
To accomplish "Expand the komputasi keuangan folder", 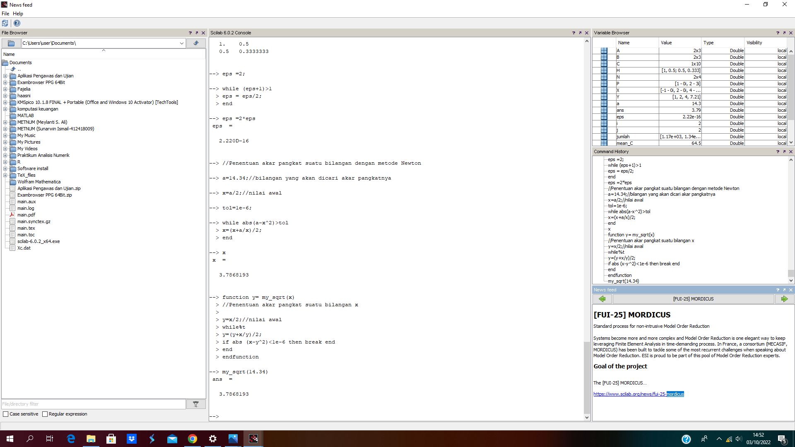I will pos(5,109).
